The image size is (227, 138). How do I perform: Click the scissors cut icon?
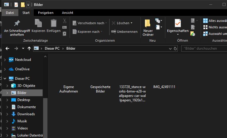click(65, 21)
